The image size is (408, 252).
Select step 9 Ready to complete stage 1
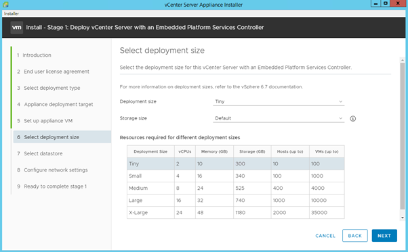pos(52,186)
